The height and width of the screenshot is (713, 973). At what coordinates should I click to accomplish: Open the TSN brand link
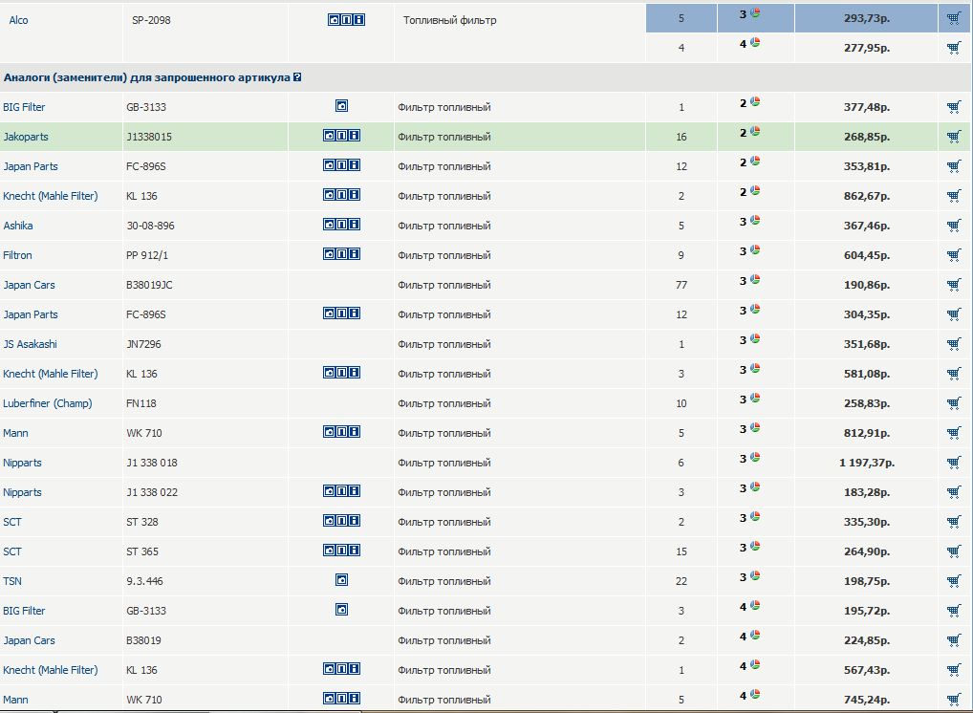[x=12, y=581]
